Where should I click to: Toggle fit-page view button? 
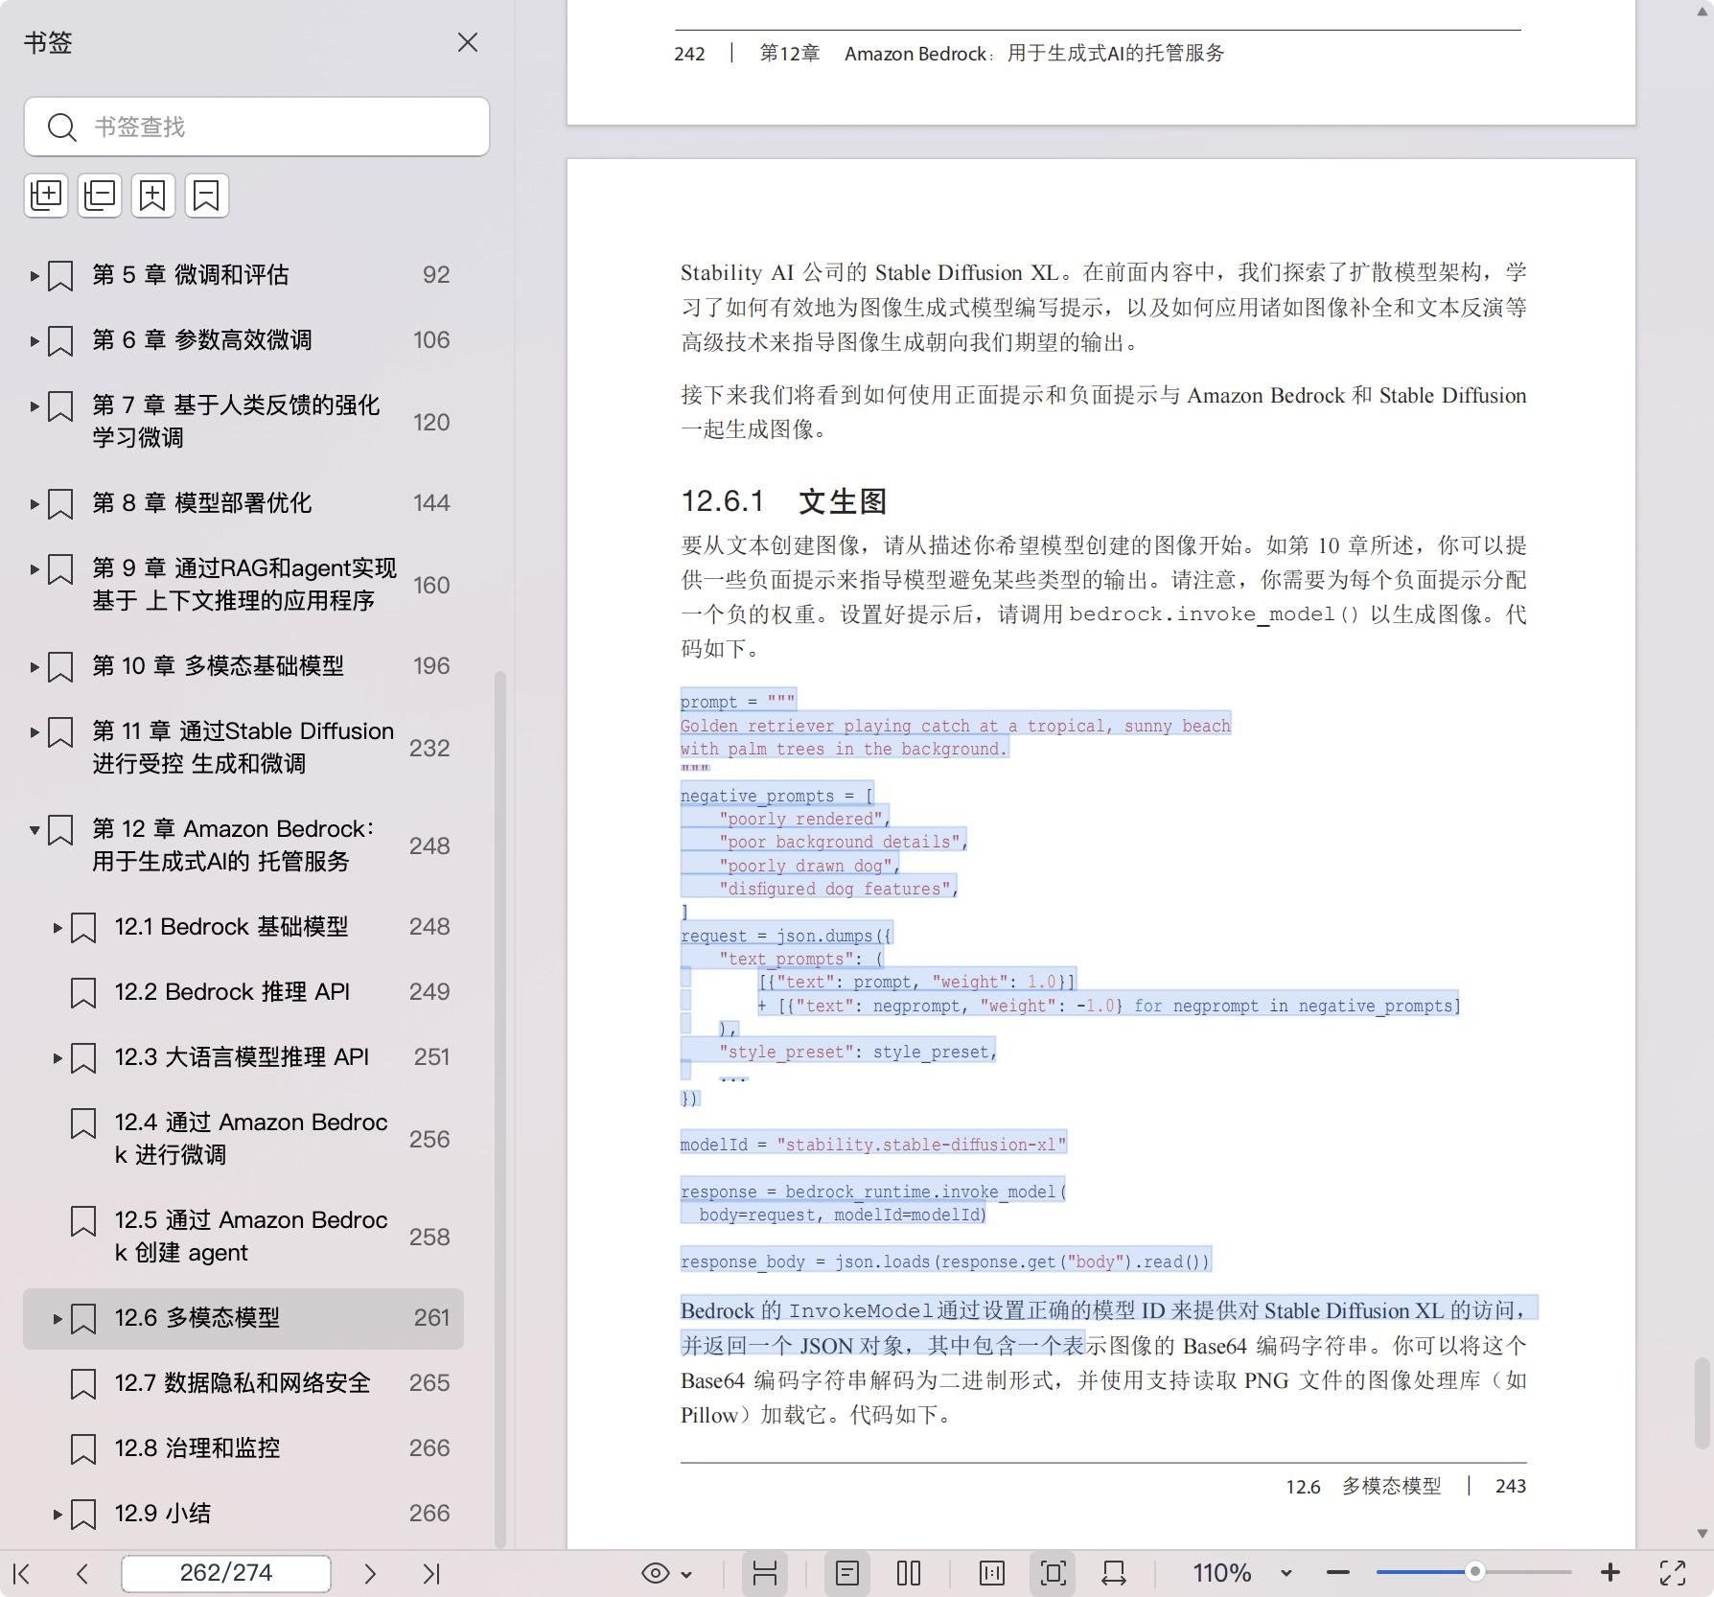pyautogui.click(x=1053, y=1573)
